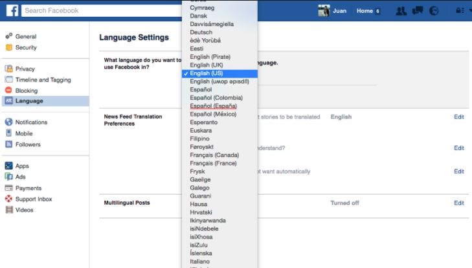Pick English (Pirate) option
Image resolution: width=472 pixels, height=268 pixels.
(x=210, y=56)
